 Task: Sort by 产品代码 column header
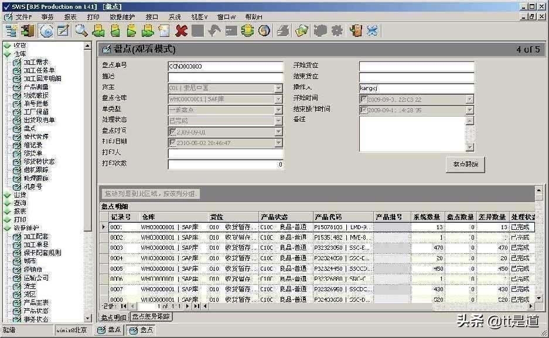point(343,217)
